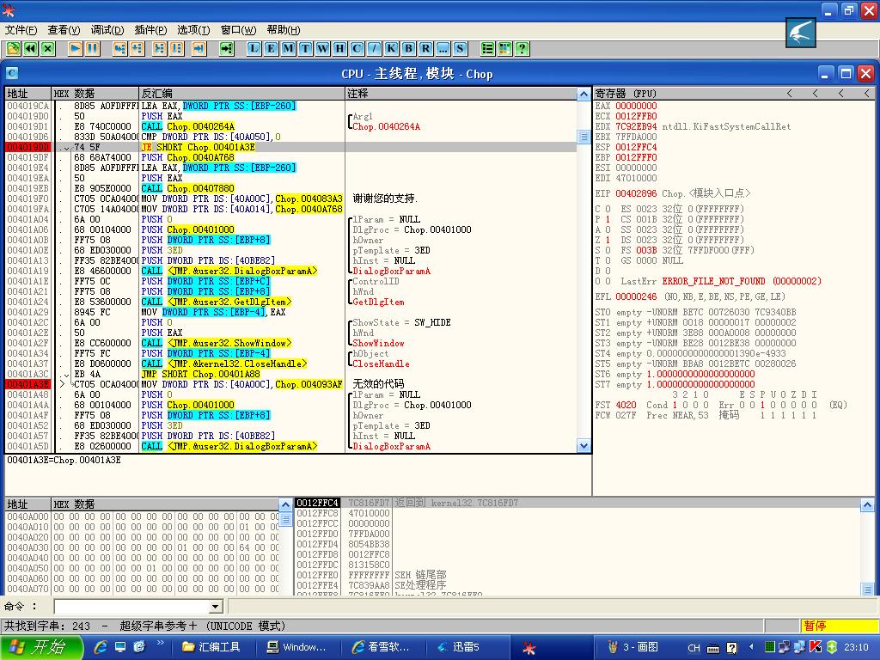Open the 调试(D) debug menu
Viewport: 880px width, 660px height.
point(107,30)
